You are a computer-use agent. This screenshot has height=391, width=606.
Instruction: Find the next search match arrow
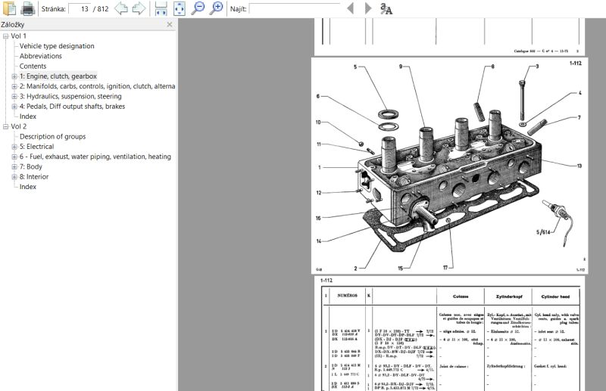pyautogui.click(x=368, y=8)
